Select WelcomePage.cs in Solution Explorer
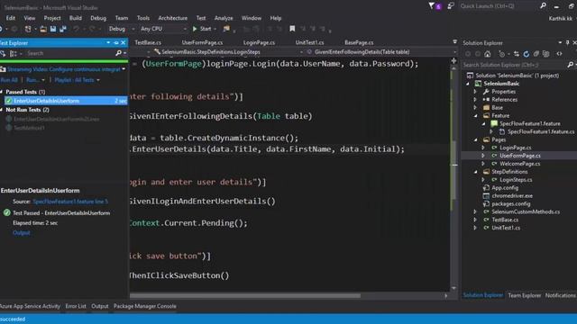This screenshot has width=577, height=324. [x=519, y=164]
